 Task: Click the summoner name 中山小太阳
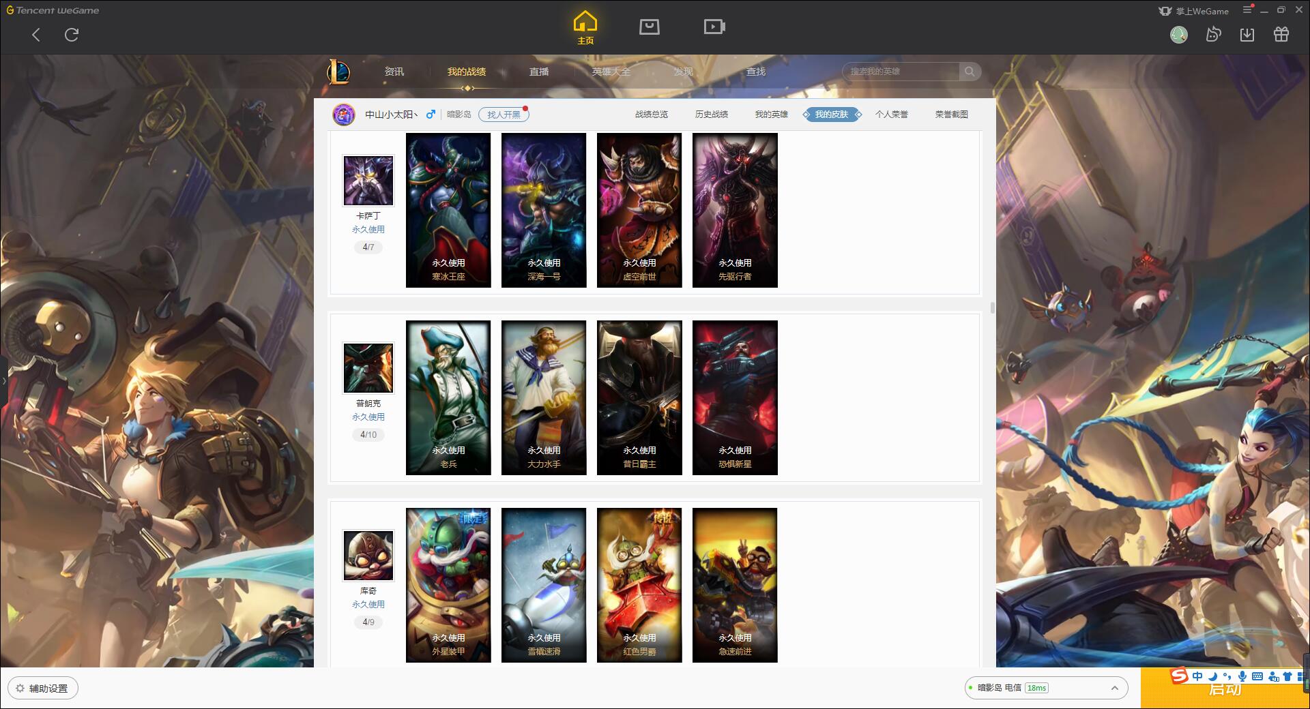[x=392, y=115]
